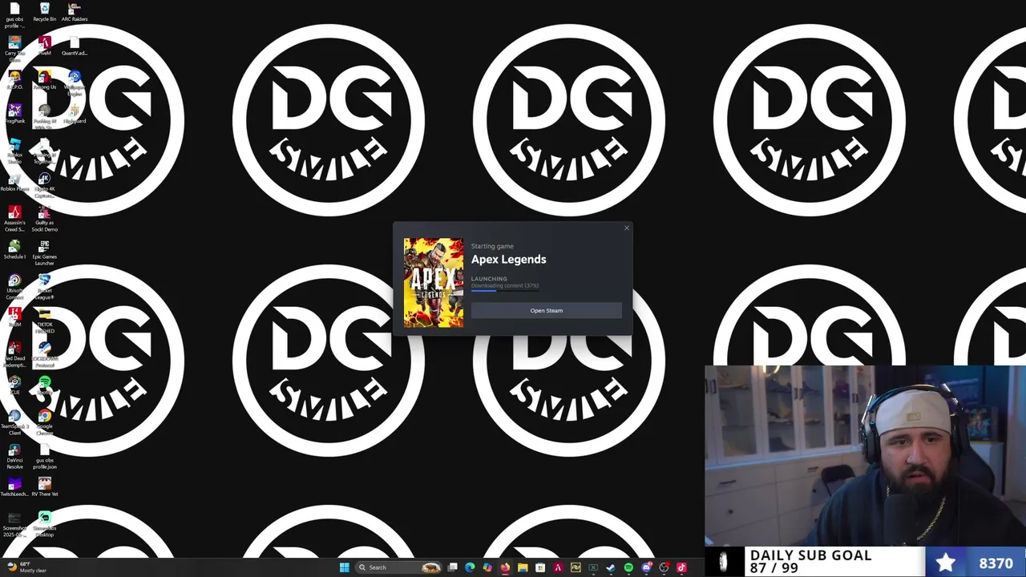
Task: Open Discord from the taskbar
Action: tap(646, 567)
